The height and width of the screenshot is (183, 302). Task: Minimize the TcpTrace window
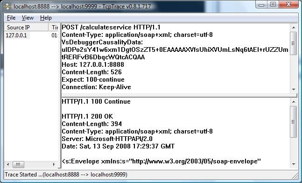point(261,5)
